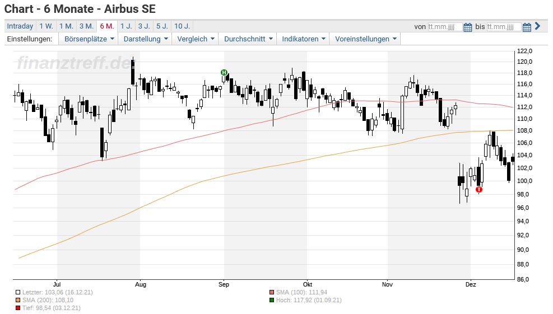Select the 3 M. time range tab
This screenshot has height=314, width=553.
[x=86, y=26]
